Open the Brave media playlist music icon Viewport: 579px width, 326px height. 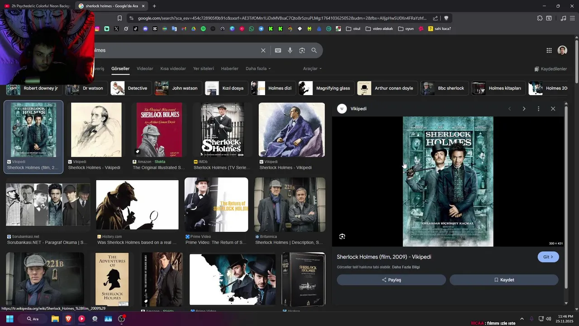pos(563,18)
